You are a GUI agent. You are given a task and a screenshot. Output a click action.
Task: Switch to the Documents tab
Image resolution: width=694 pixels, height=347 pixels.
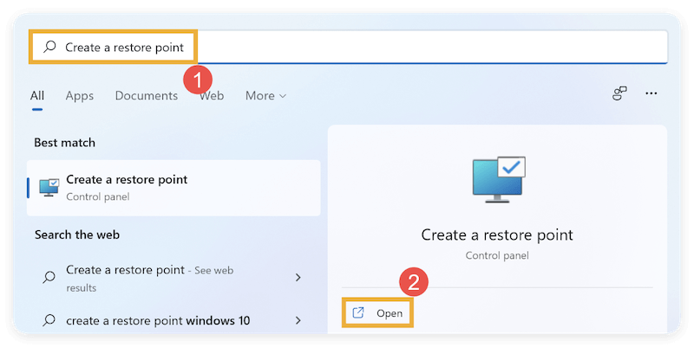[147, 96]
